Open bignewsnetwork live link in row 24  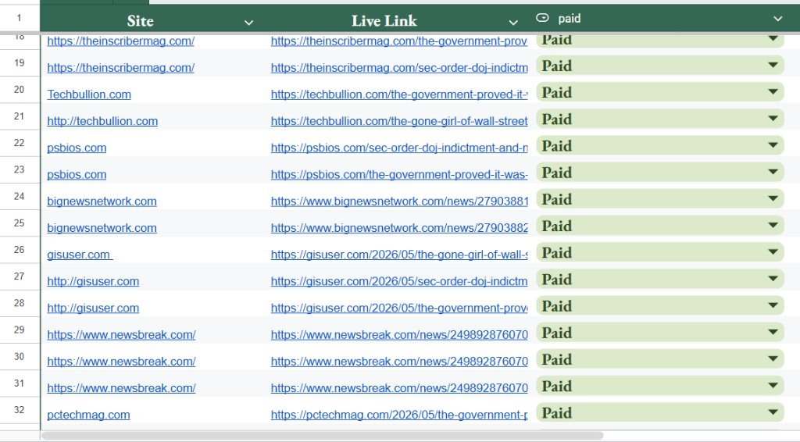point(399,201)
